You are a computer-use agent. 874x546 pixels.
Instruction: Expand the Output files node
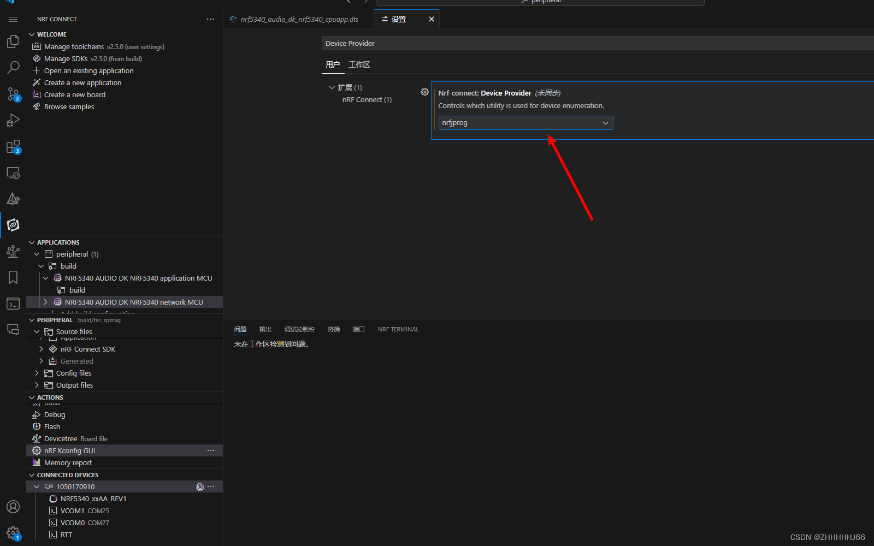pyautogui.click(x=37, y=385)
